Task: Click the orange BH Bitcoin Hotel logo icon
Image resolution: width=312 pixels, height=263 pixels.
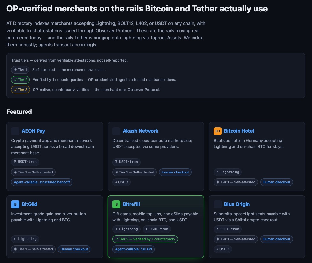Action: click(x=217, y=131)
